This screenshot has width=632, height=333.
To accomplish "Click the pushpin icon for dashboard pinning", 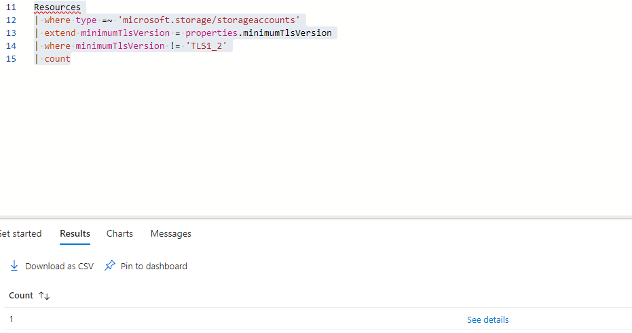I will pos(110,265).
